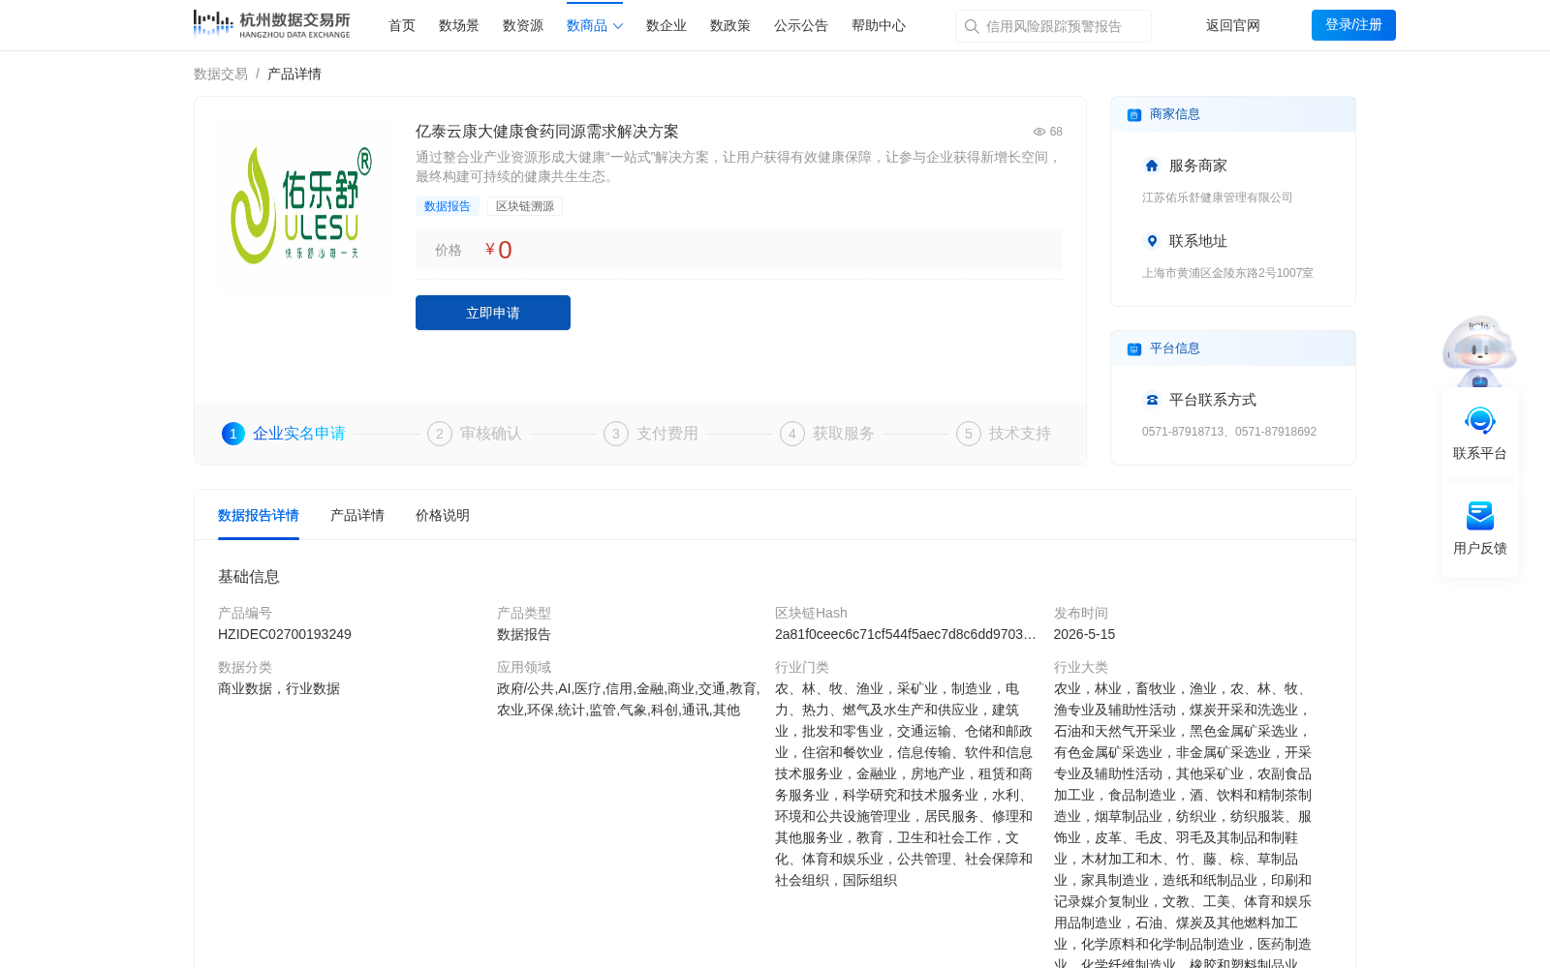Click the search magnifier icon
1550x968 pixels.
point(972,26)
